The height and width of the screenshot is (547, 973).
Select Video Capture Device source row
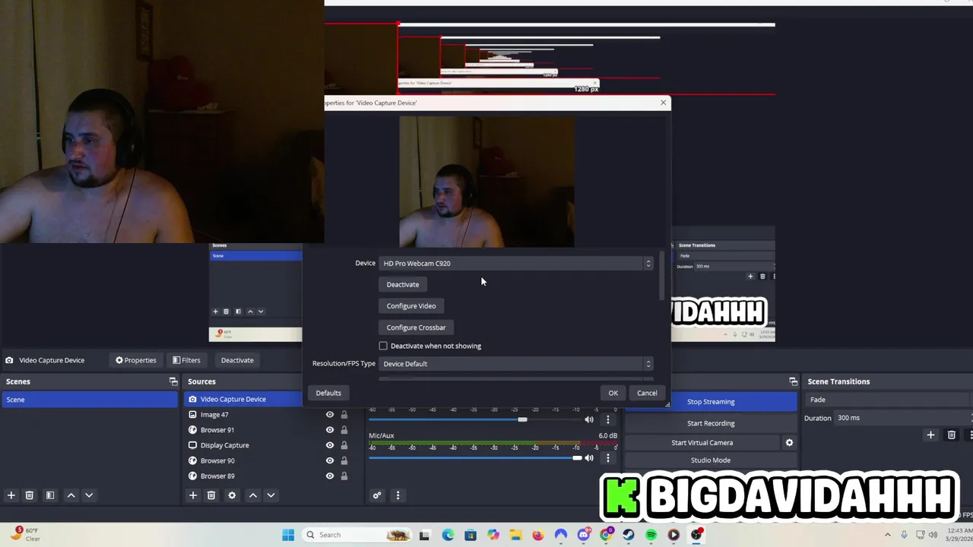[243, 399]
